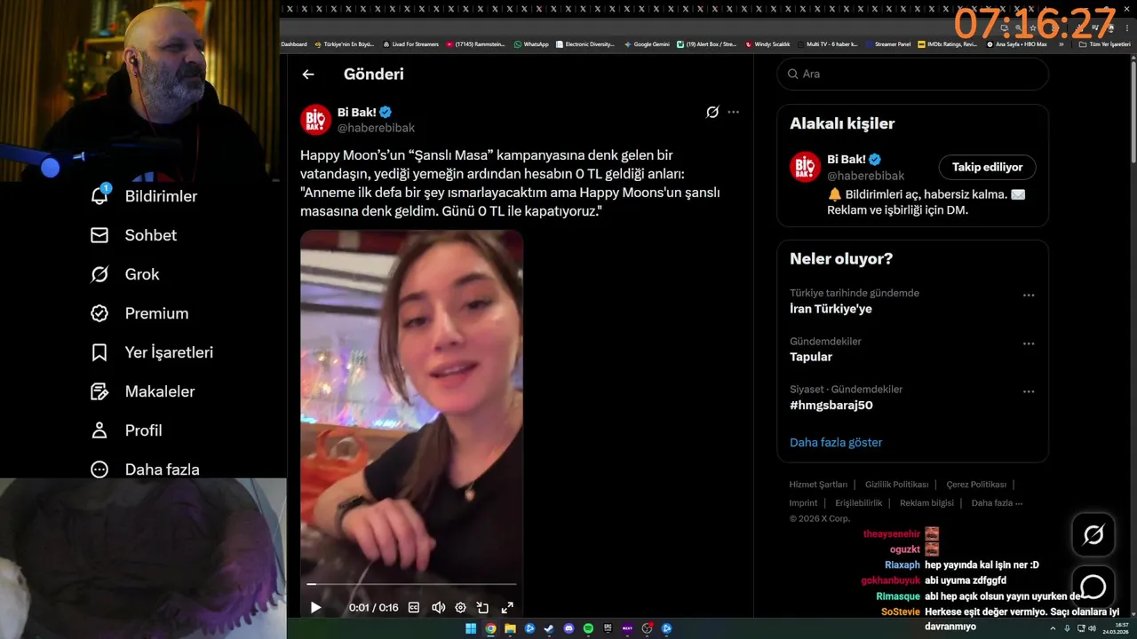Image resolution: width=1137 pixels, height=639 pixels.
Task: Open the floating chat bubble button
Action: coord(1093,588)
